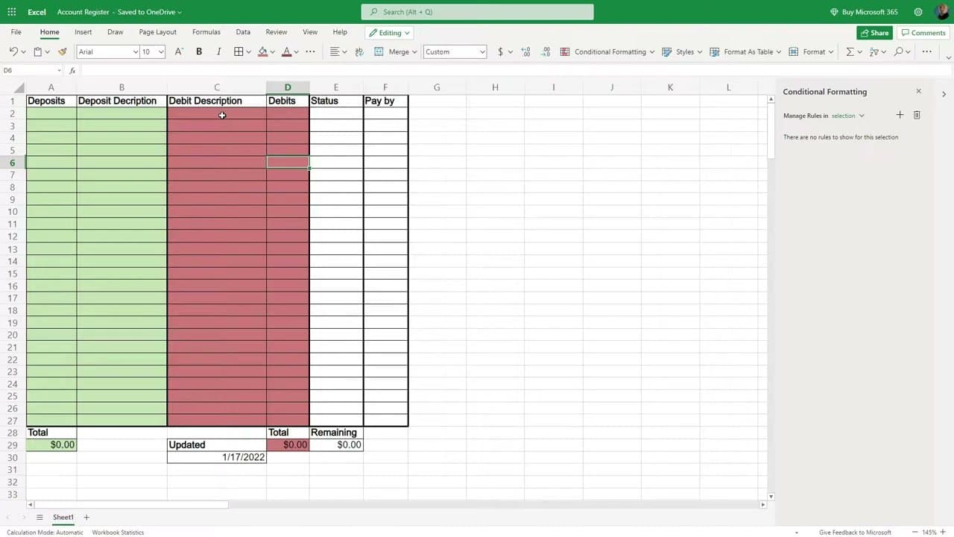This screenshot has width=954, height=537.
Task: Open the Format cells menu
Action: [812, 51]
